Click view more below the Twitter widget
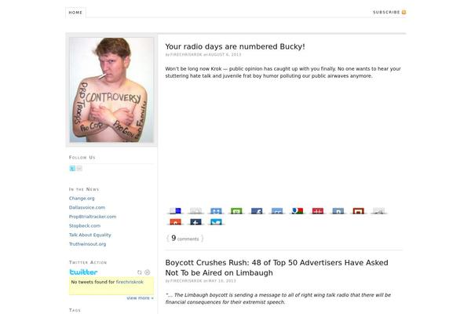The height and width of the screenshot is (314, 471). click(140, 298)
